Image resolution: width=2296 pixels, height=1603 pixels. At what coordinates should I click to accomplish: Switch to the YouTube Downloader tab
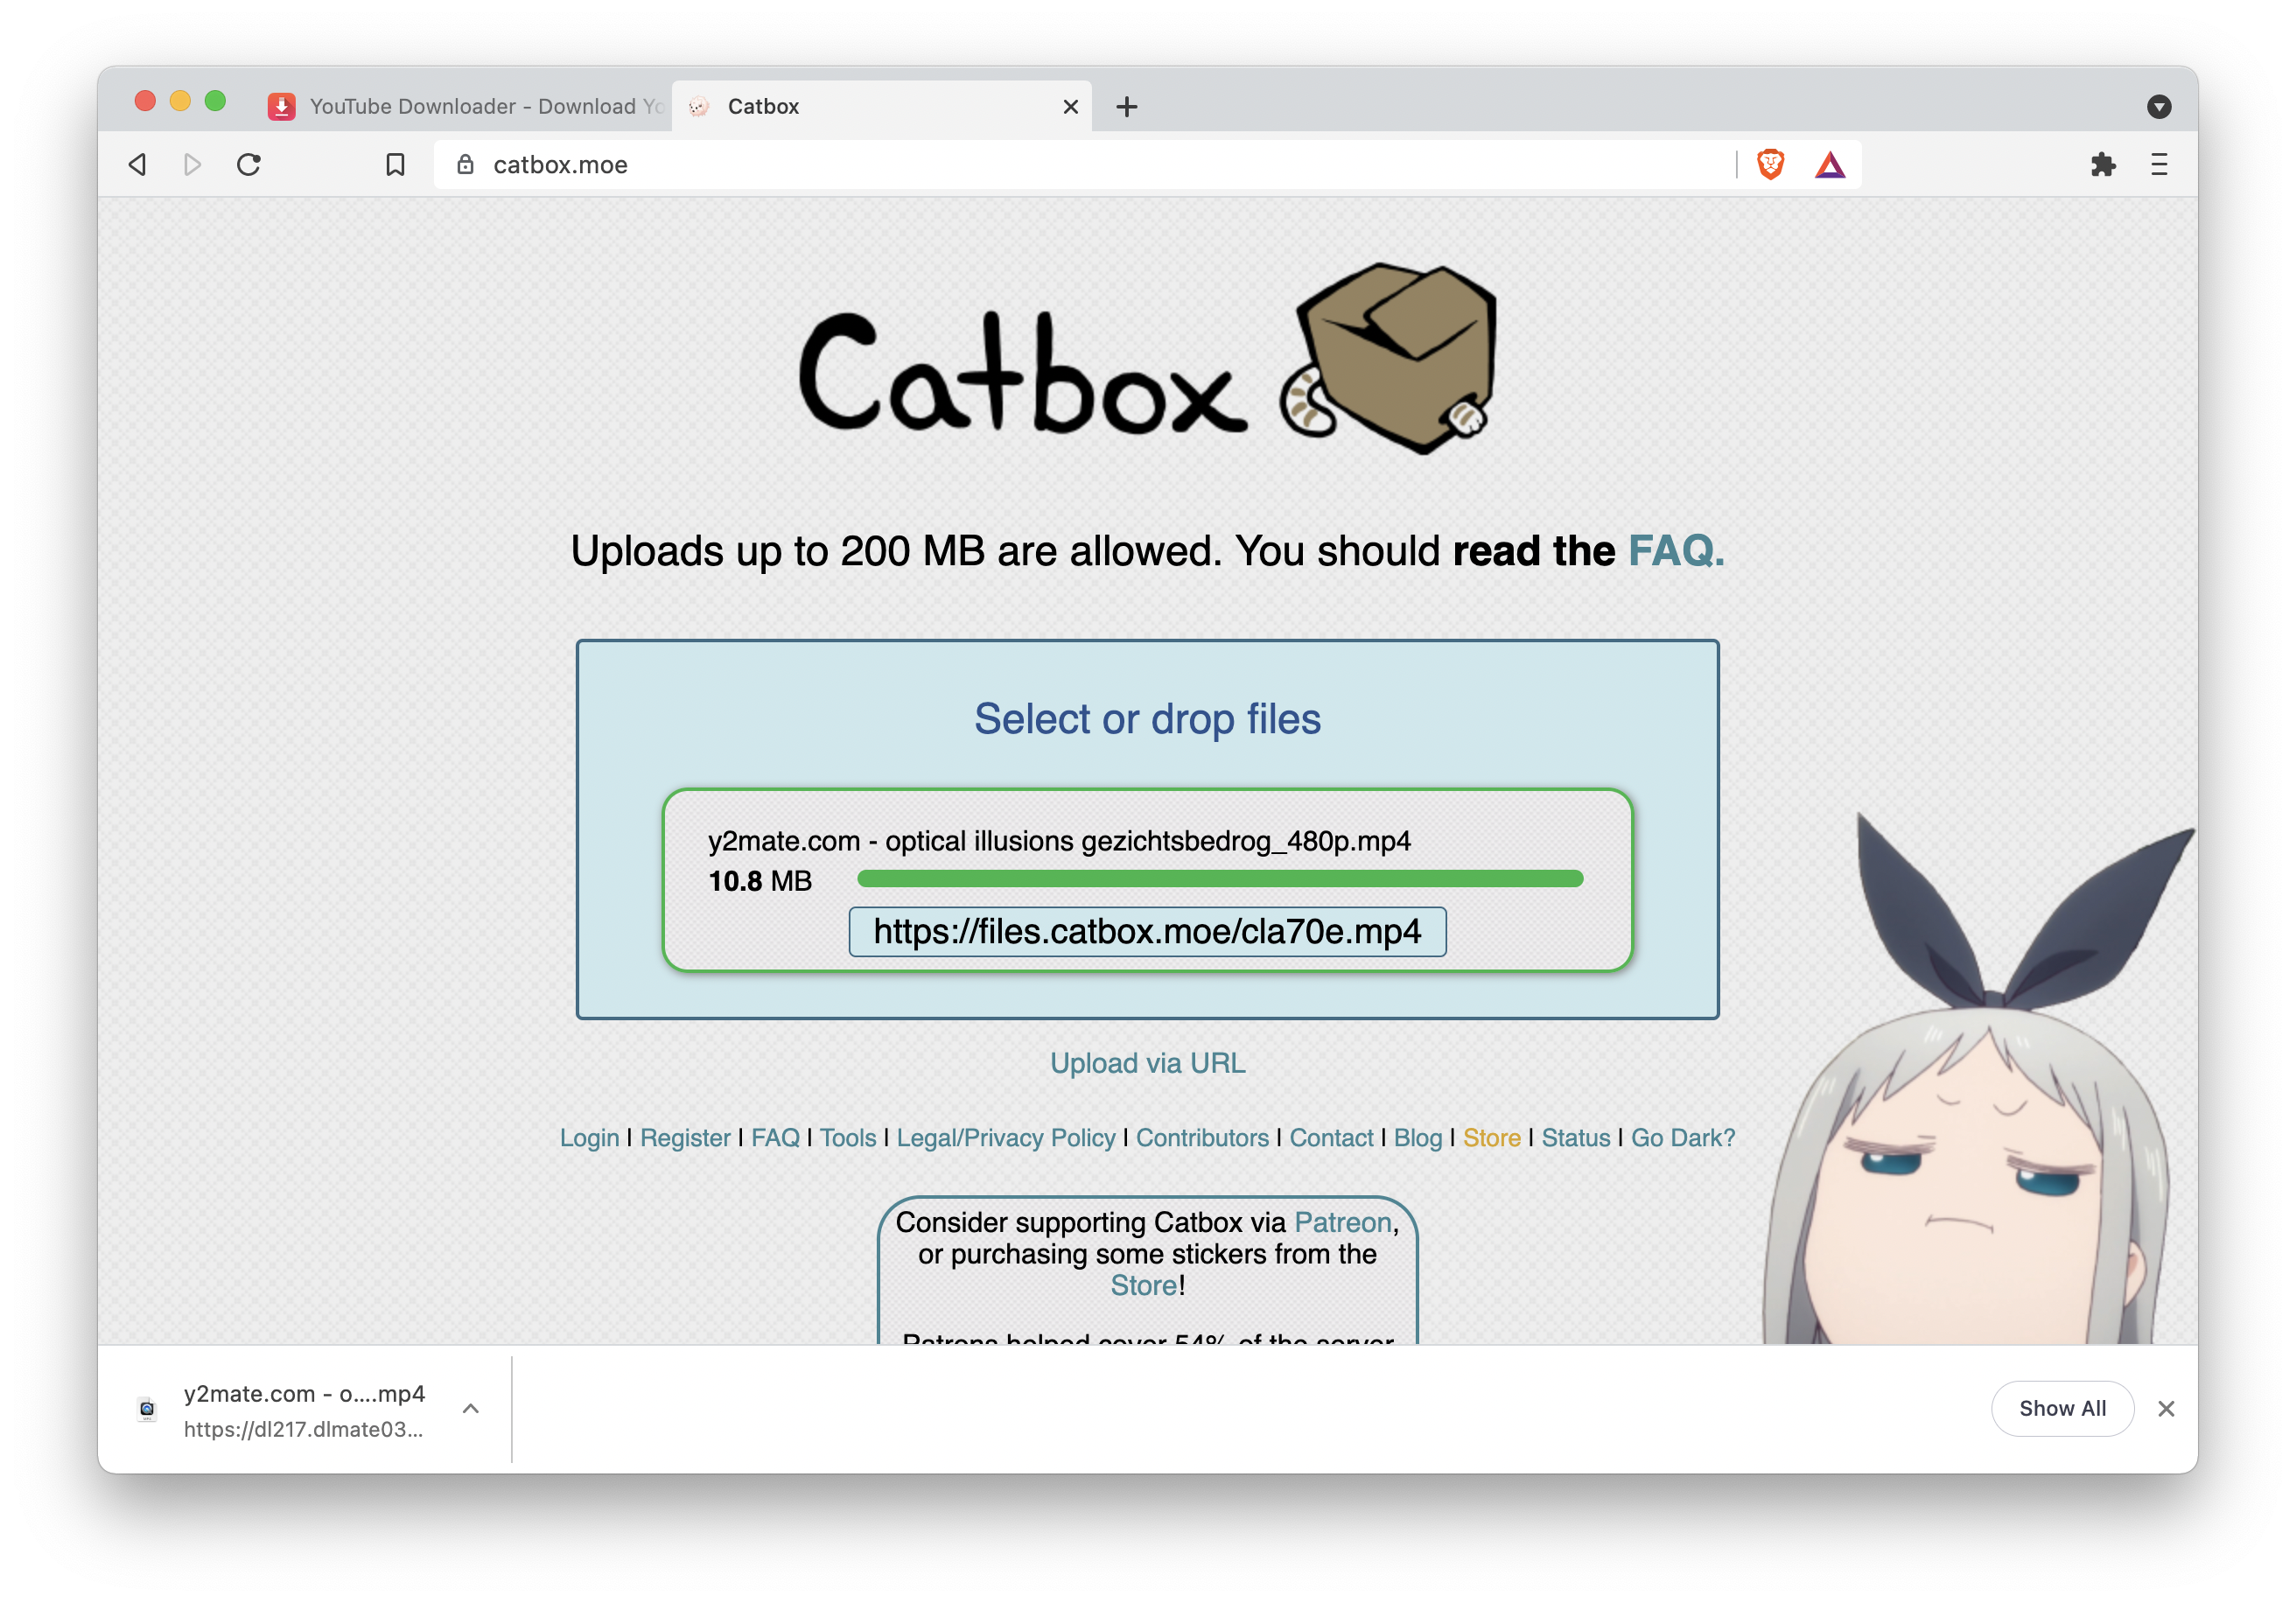click(468, 106)
